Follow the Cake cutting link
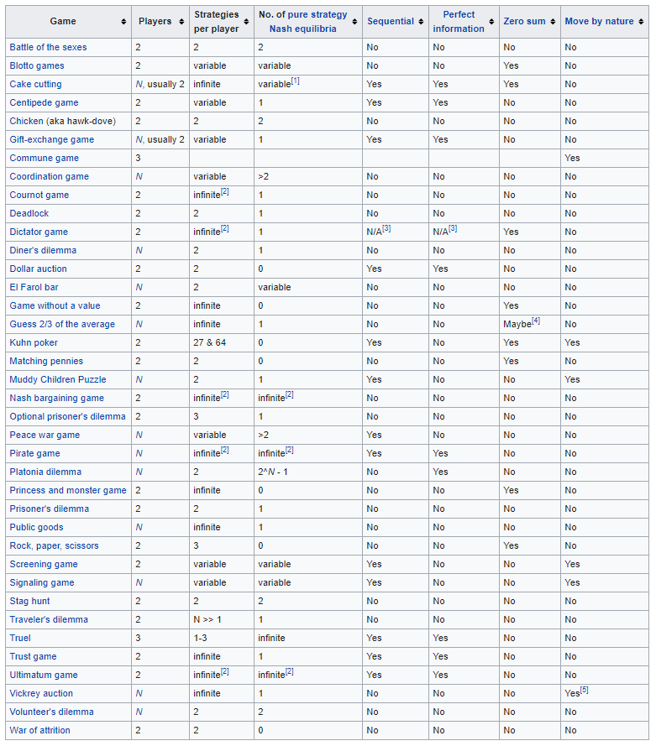Viewport: 656px width, 746px height. [x=36, y=84]
